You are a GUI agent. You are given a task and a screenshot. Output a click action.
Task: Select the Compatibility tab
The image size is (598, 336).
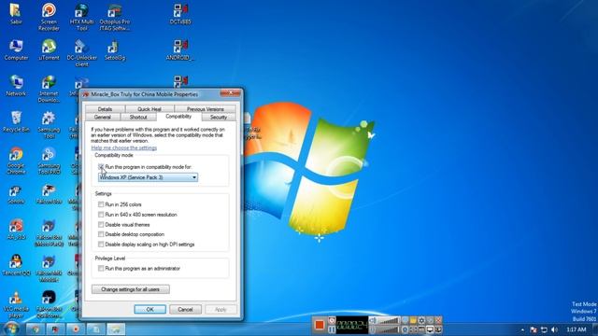click(x=178, y=116)
